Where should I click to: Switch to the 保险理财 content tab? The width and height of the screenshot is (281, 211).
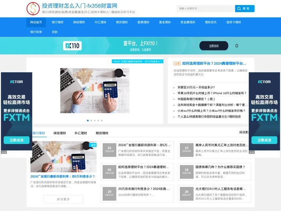point(60,133)
